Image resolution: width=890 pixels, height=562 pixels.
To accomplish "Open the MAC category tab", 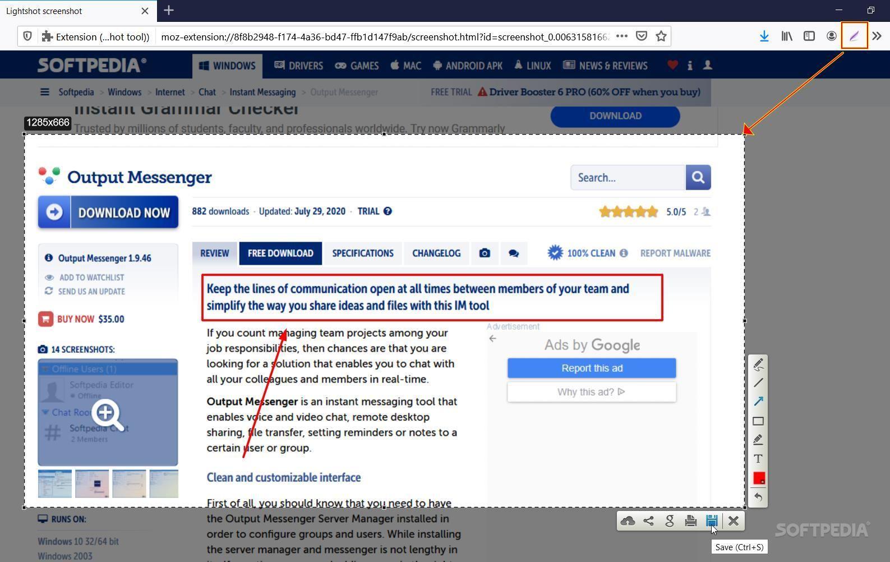I will pos(405,66).
